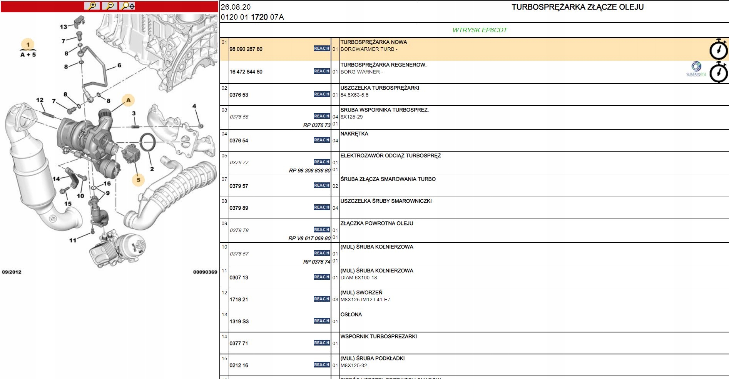This screenshot has height=379, width=729.
Task: Click description ZŁĄCZKA POWROTNA OLEJU
Action: [377, 224]
